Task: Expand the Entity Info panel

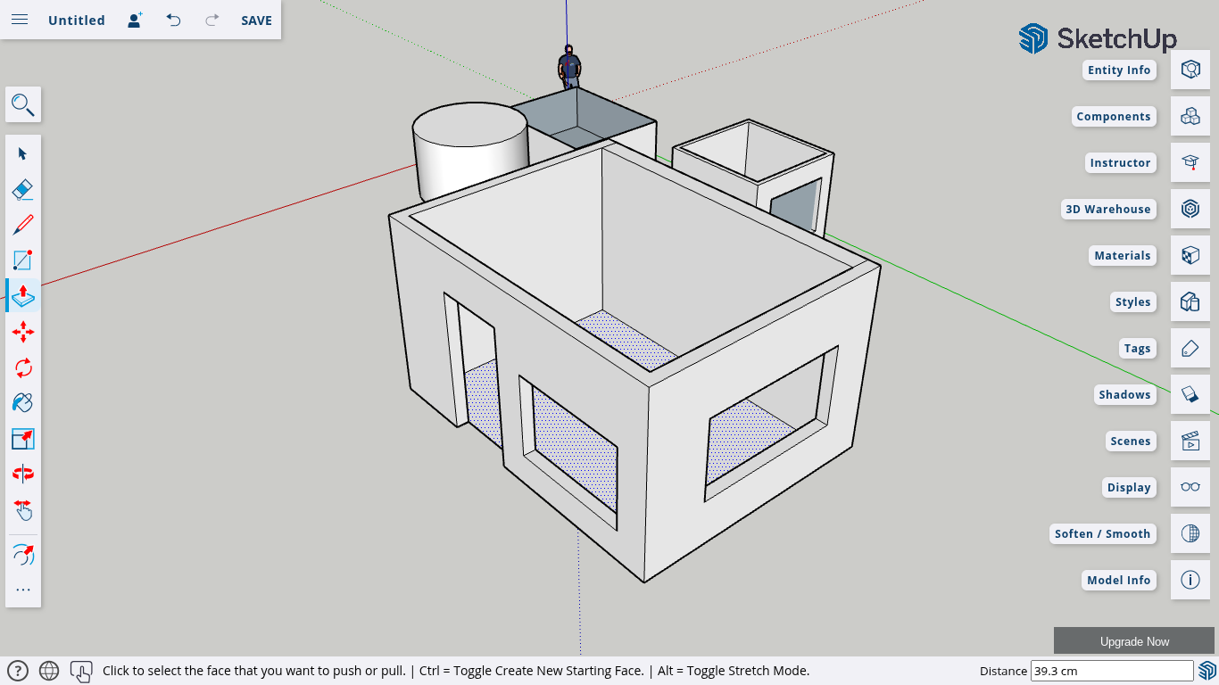Action: (1190, 70)
